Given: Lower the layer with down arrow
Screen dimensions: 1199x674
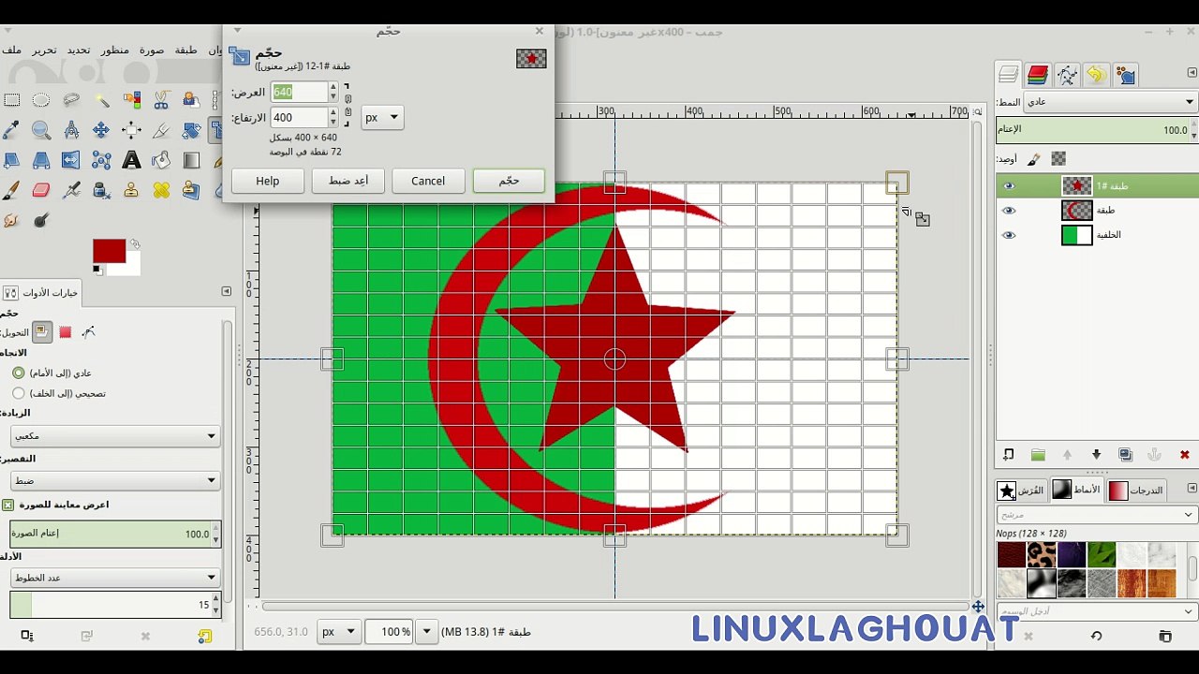Looking at the screenshot, I should [1096, 455].
